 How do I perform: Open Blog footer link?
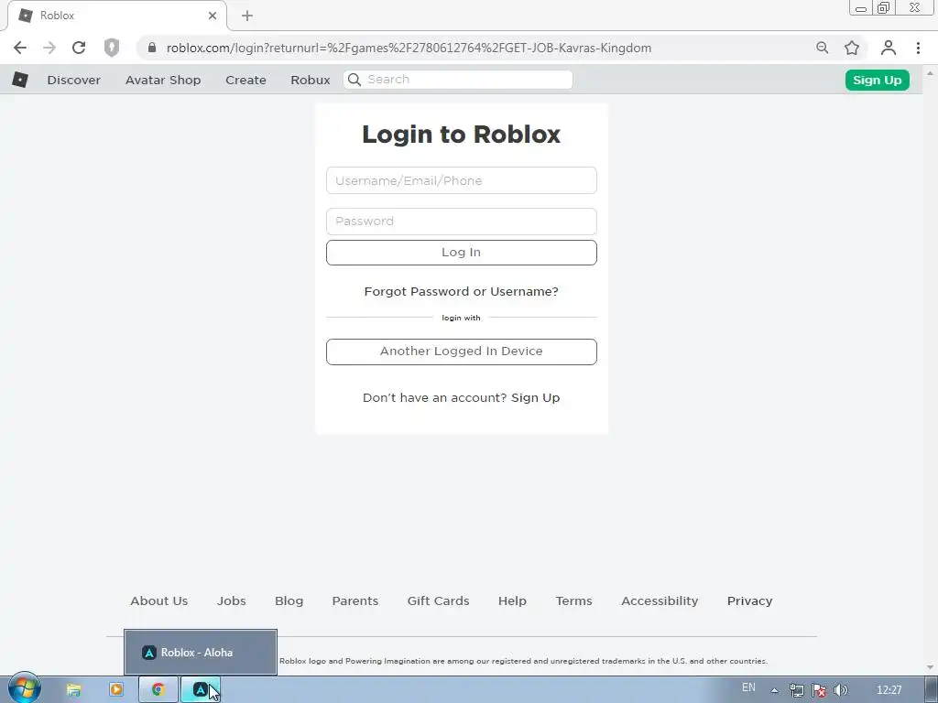[289, 600]
